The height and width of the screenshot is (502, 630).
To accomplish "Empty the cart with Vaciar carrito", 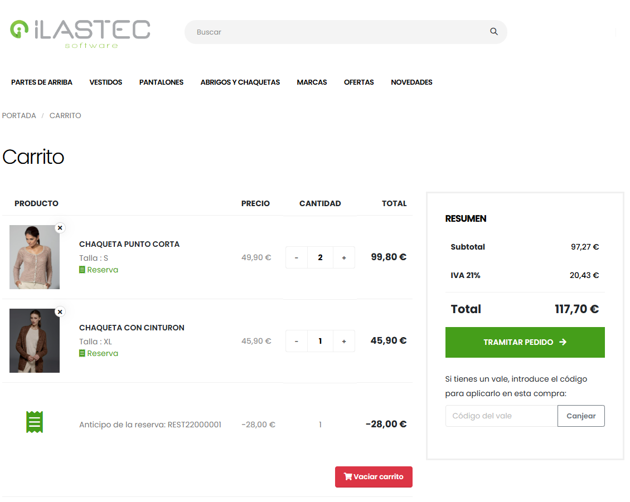I will point(374,477).
